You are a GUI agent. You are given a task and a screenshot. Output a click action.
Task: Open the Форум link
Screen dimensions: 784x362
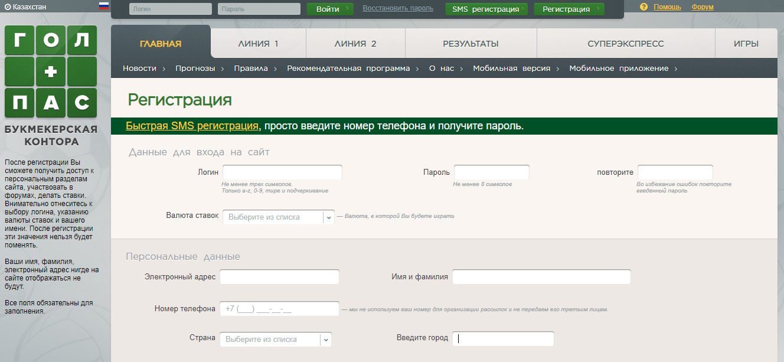pos(702,7)
